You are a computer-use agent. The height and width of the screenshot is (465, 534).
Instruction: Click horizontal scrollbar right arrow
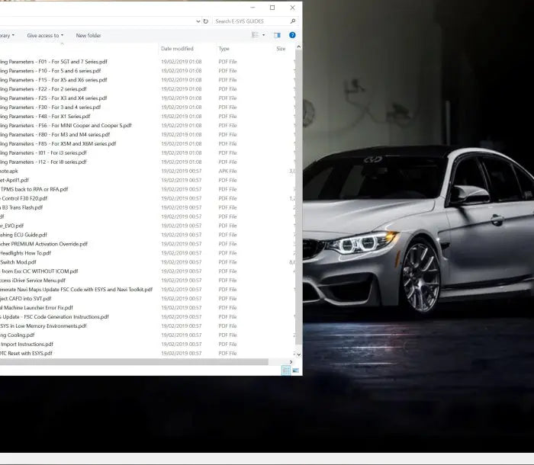click(291, 362)
